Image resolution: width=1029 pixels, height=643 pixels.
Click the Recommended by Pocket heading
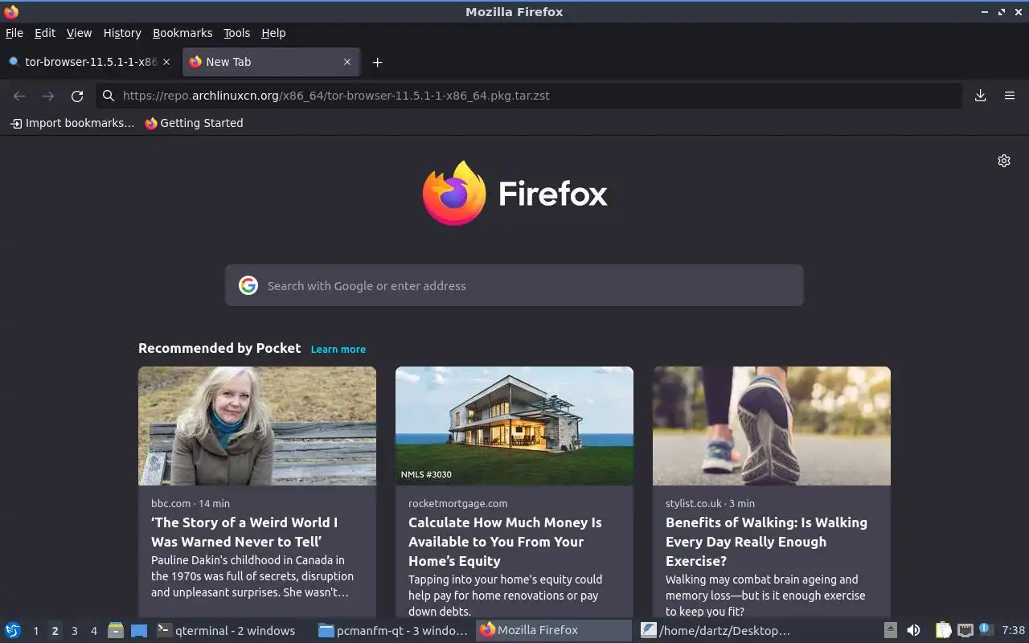pyautogui.click(x=219, y=348)
